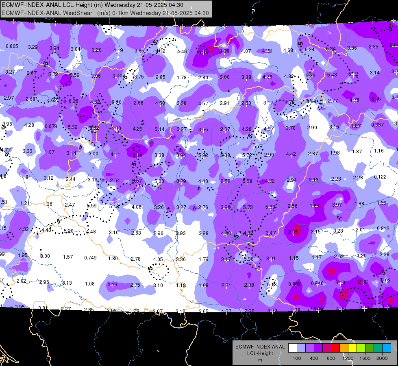Click wind shear value 1.69
Image resolution: width=398 pixels, height=366 pixels.
pos(315,205)
